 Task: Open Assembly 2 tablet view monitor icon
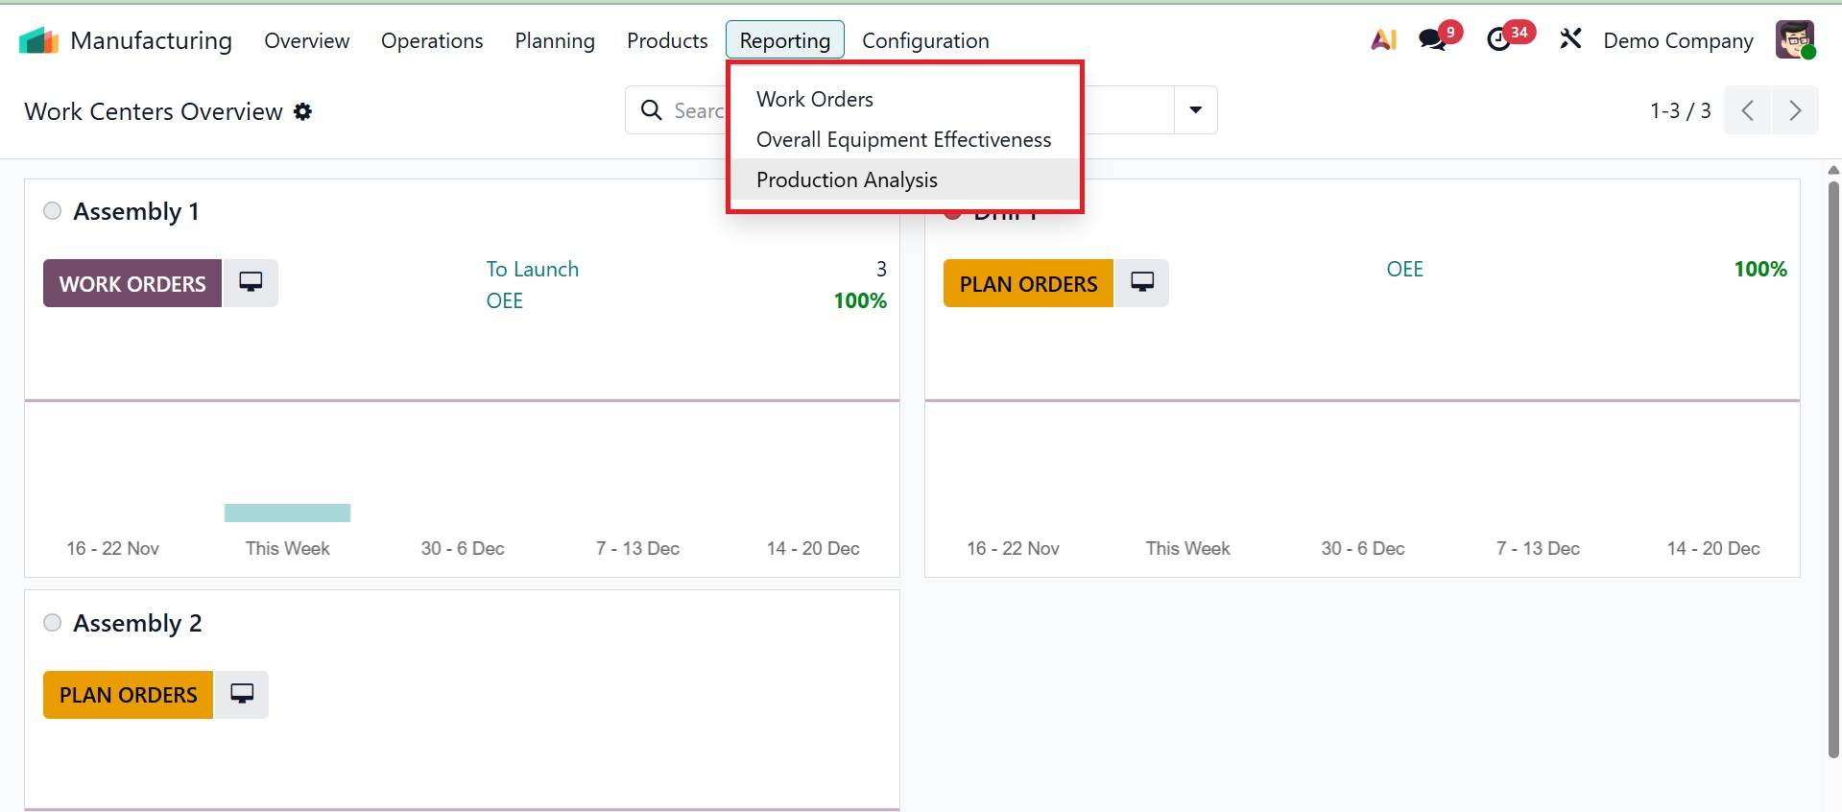(242, 694)
